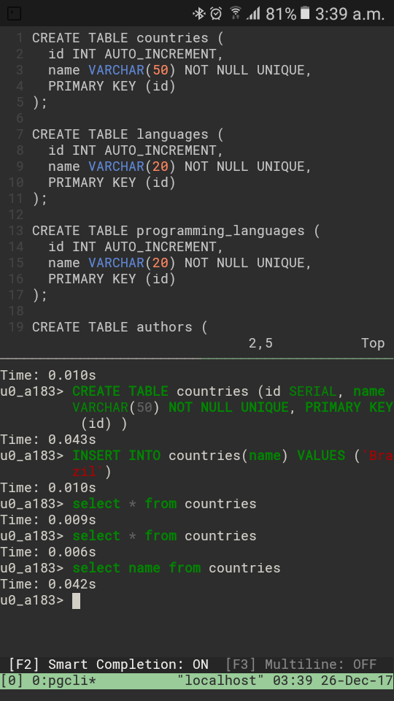Click line 4 PRIMARY KEY (id)
This screenshot has height=701, width=394.
coord(112,86)
